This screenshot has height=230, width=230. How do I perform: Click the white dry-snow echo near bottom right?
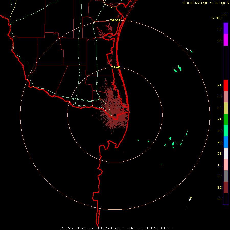click(x=190, y=199)
